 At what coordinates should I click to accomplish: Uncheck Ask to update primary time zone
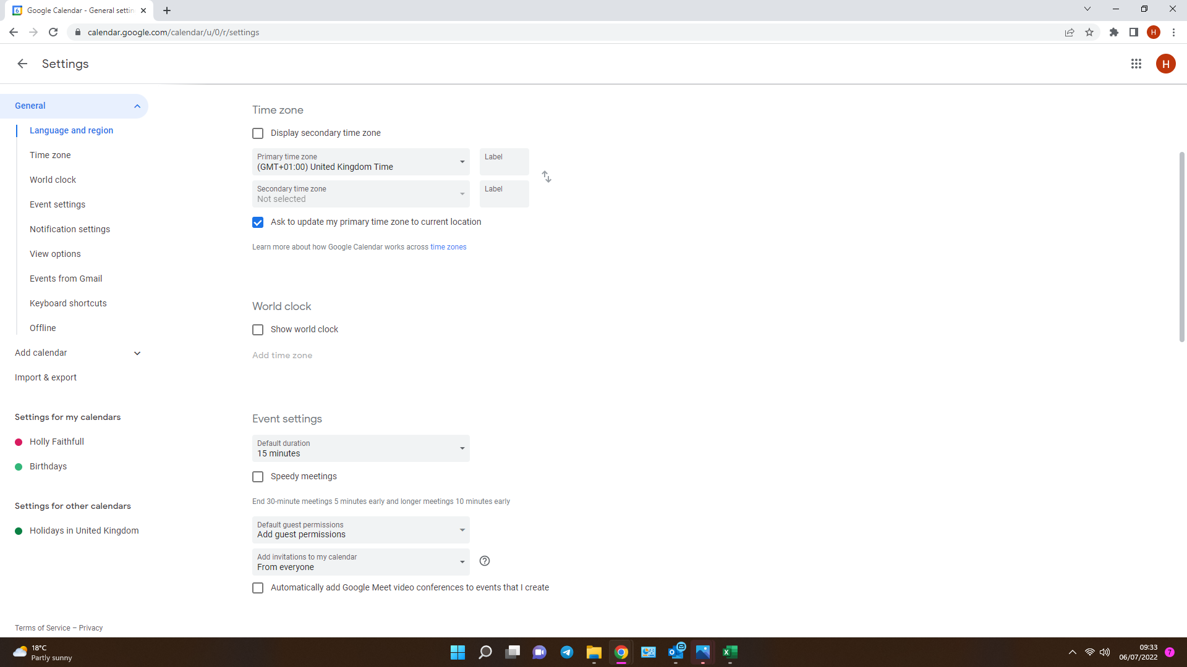pos(258,222)
